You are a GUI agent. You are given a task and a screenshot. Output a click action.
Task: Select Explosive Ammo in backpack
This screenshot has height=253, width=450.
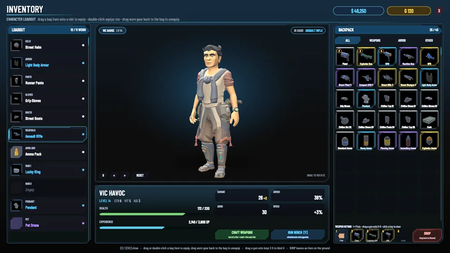pos(429,141)
